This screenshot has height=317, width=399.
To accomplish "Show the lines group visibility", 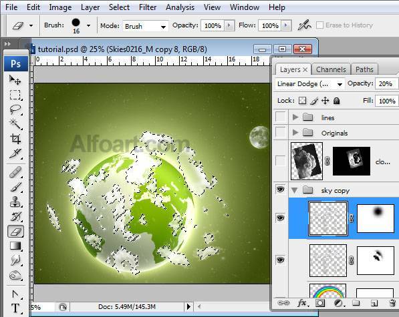I will [281, 117].
